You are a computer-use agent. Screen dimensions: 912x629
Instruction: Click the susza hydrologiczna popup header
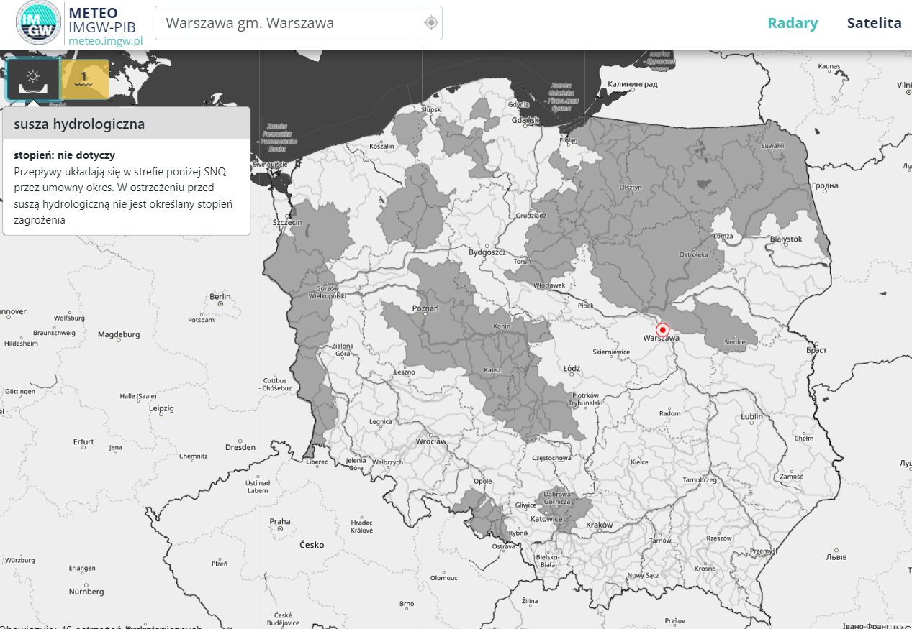pos(127,124)
